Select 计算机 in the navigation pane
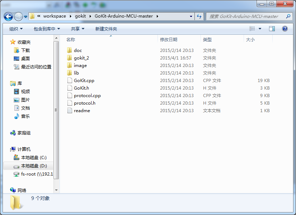 tap(24, 149)
